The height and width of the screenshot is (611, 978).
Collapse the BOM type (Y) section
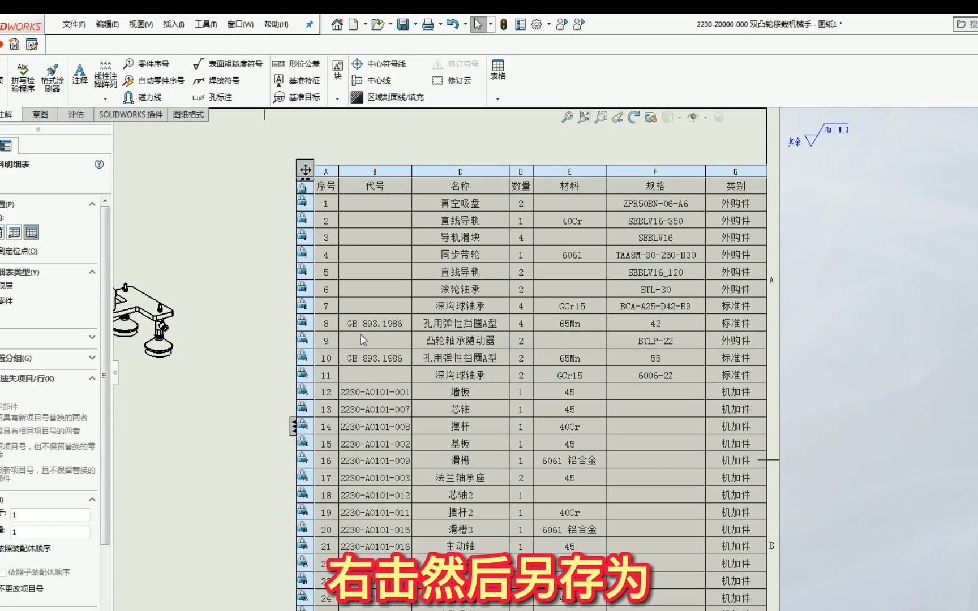pyautogui.click(x=92, y=272)
